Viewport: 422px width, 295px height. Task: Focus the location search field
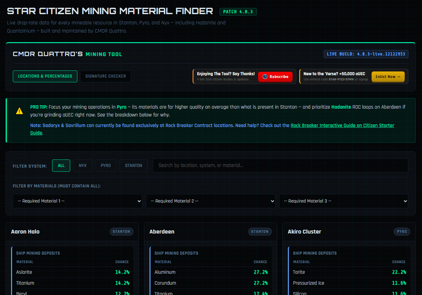pyautogui.click(x=280, y=165)
